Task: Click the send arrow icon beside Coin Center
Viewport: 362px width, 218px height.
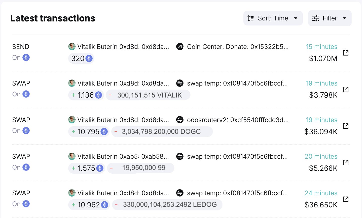Action: tap(180, 47)
